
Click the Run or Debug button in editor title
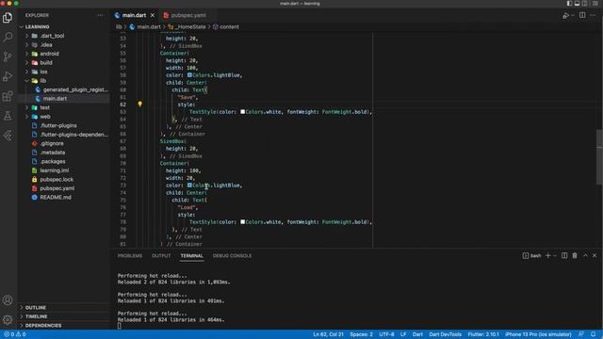click(x=565, y=15)
